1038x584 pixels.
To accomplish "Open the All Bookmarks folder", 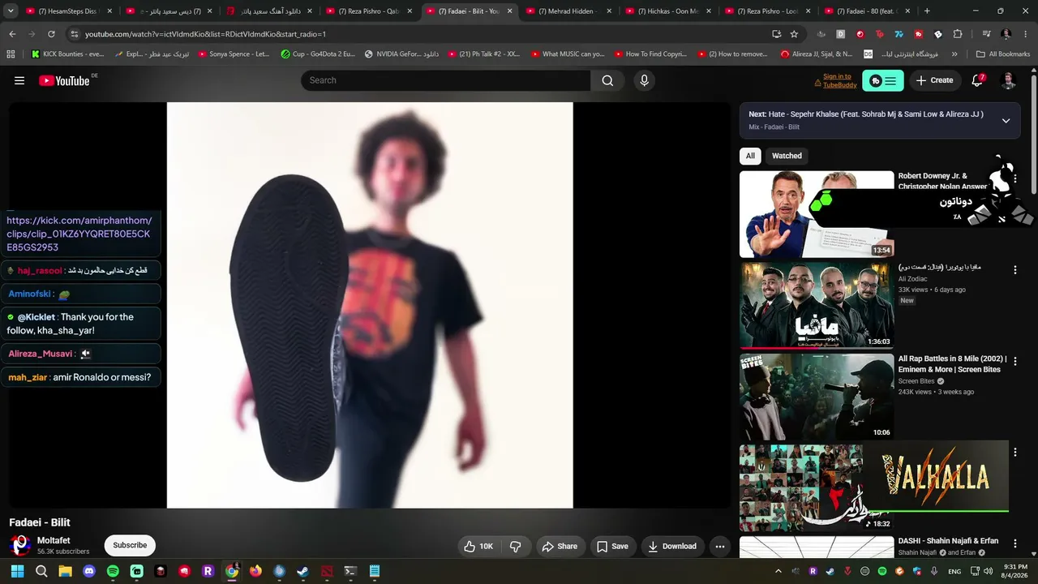I will tap(1003, 54).
